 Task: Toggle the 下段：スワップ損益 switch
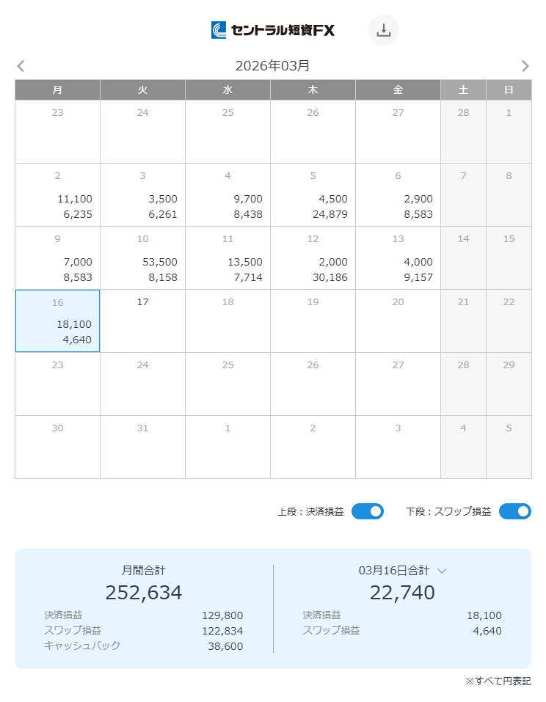pyautogui.click(x=514, y=511)
